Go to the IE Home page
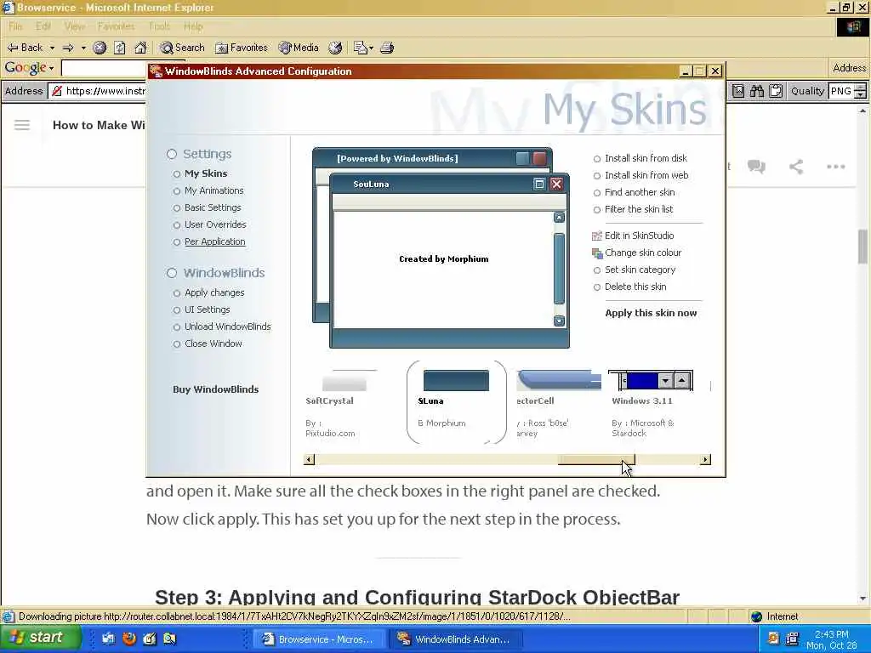This screenshot has width=871, height=653. (140, 48)
